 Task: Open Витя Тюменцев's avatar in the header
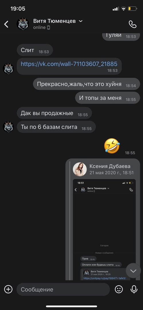click(23, 24)
